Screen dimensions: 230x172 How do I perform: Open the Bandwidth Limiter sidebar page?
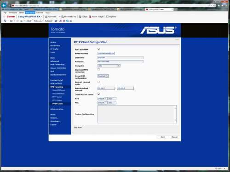click(x=58, y=75)
